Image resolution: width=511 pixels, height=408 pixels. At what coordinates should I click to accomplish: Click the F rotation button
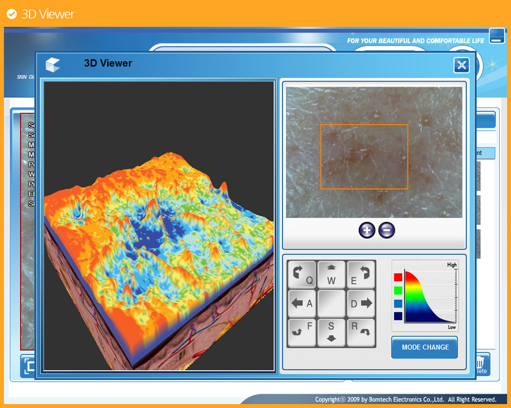click(x=302, y=332)
